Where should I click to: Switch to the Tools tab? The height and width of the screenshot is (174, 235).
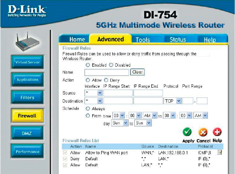143,40
